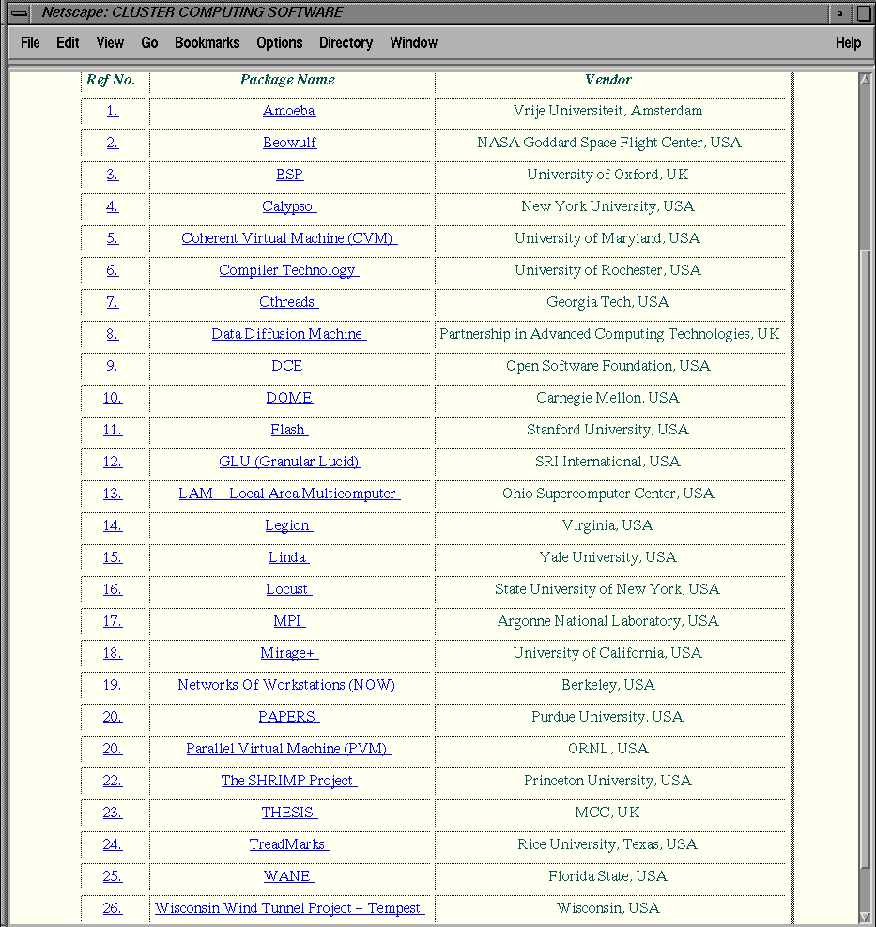The width and height of the screenshot is (876, 927).
Task: Open the Go menu
Action: click(x=149, y=42)
